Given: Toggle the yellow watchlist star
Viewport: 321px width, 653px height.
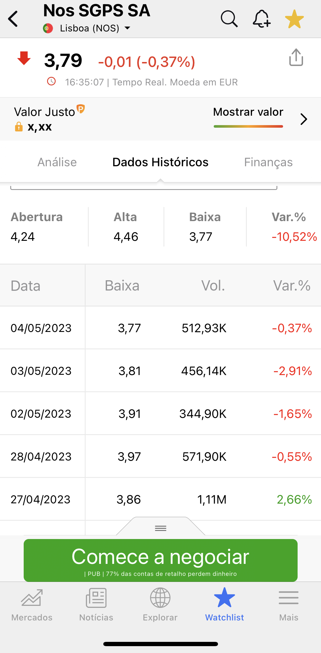Looking at the screenshot, I should point(294,19).
